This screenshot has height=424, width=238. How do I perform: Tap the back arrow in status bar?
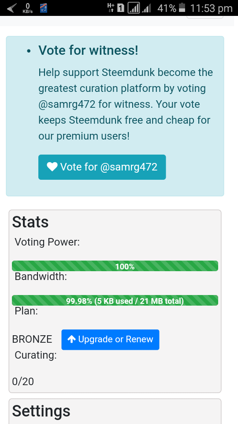pyautogui.click(x=11, y=8)
